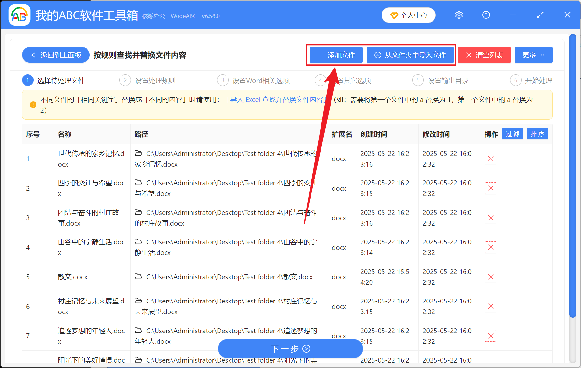Click 添加文件 to add files

[x=336, y=55]
